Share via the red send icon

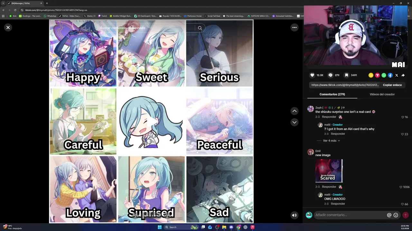point(377,75)
